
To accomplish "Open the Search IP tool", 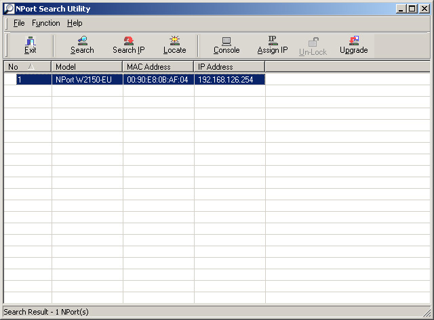I will (128, 45).
